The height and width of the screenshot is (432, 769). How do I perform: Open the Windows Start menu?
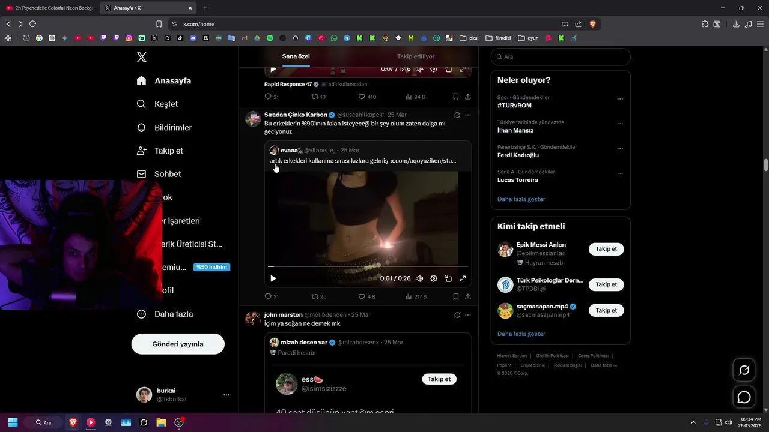(x=13, y=422)
